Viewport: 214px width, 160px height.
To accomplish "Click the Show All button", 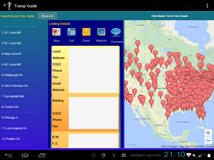I will (x=47, y=16).
